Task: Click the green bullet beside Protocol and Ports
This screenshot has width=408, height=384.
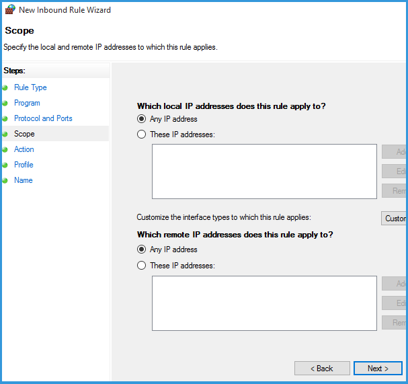Action: coord(6,119)
